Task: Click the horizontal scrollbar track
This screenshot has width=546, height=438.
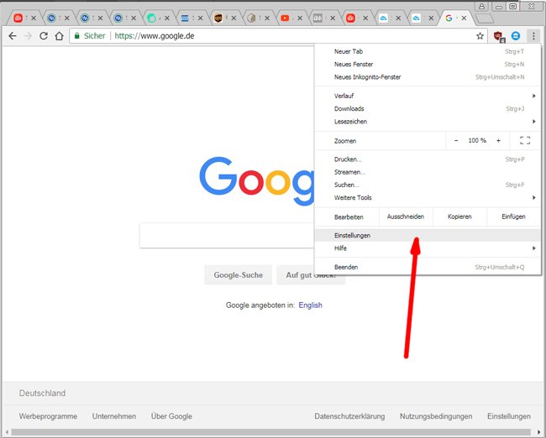Action: coord(273,432)
